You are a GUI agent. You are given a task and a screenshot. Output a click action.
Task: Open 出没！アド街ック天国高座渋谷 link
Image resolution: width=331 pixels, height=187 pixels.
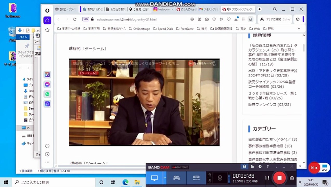273,73
